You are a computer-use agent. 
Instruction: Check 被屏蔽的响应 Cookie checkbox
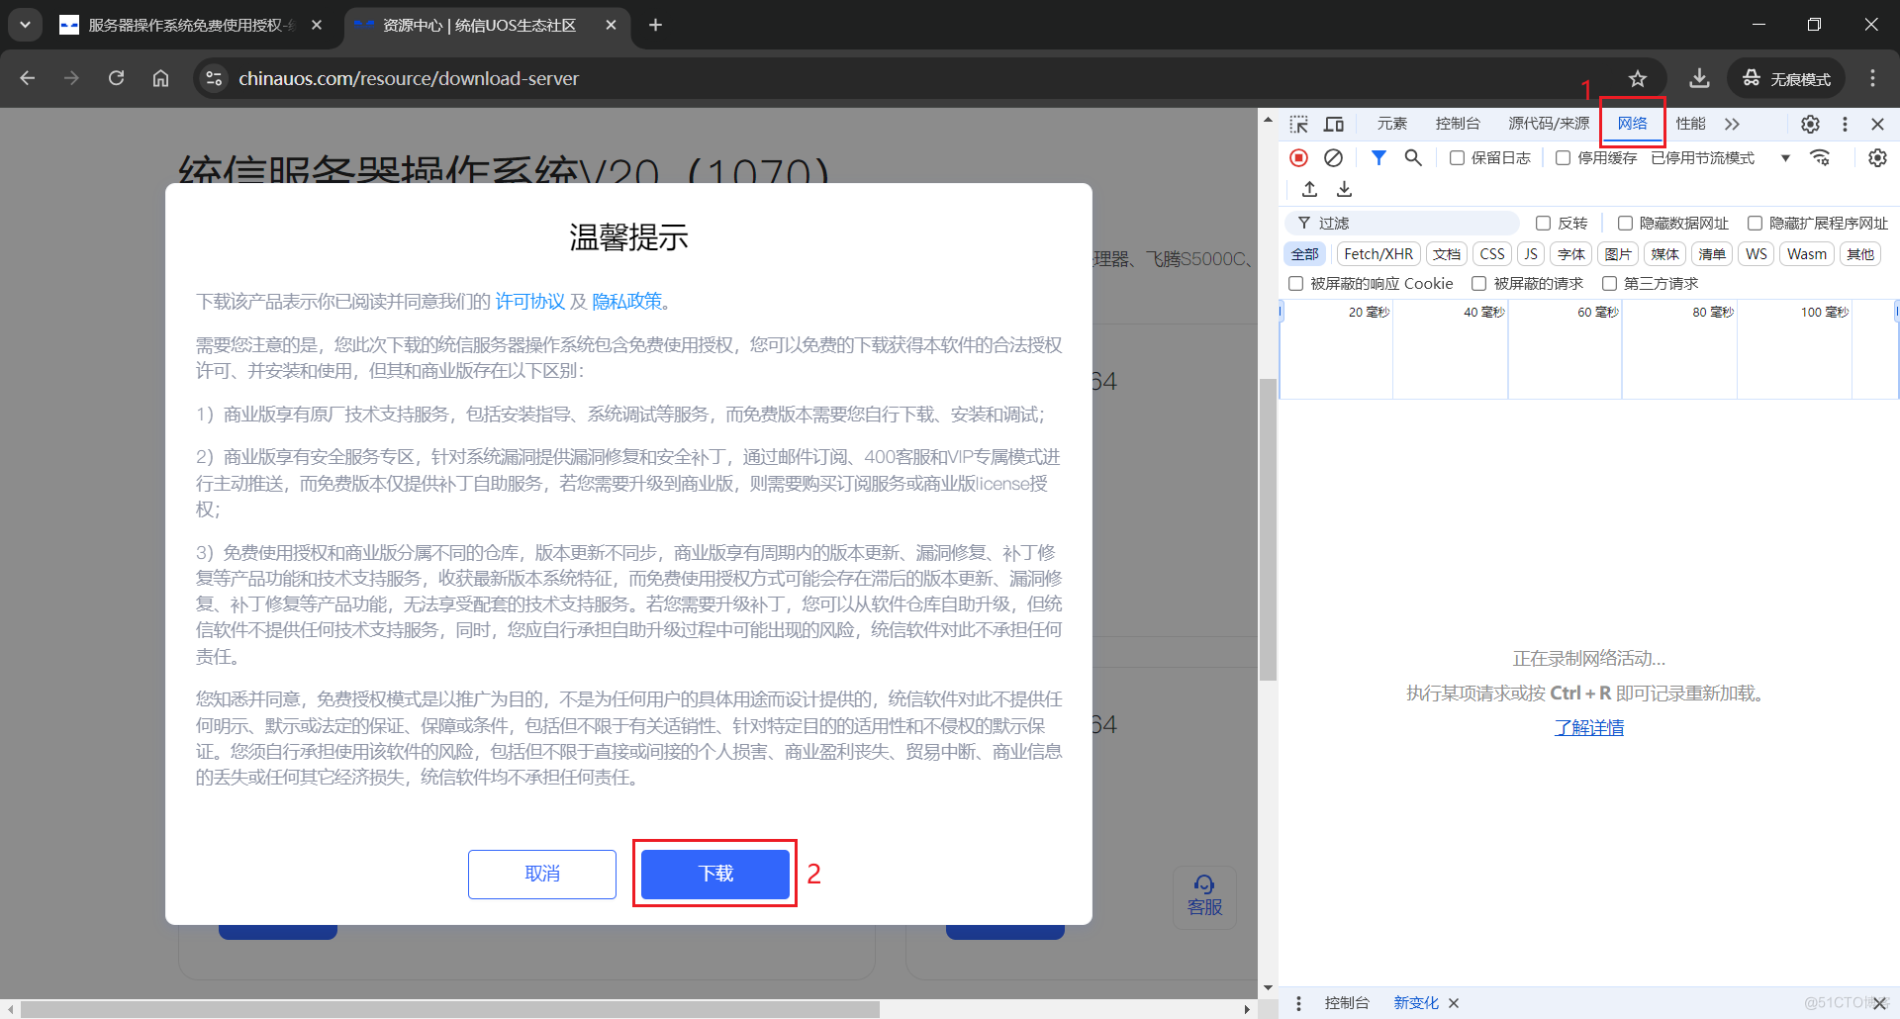pyautogui.click(x=1295, y=283)
